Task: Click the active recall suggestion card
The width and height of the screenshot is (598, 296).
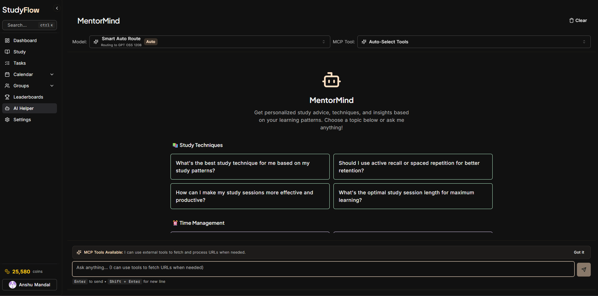Action: (x=412, y=167)
